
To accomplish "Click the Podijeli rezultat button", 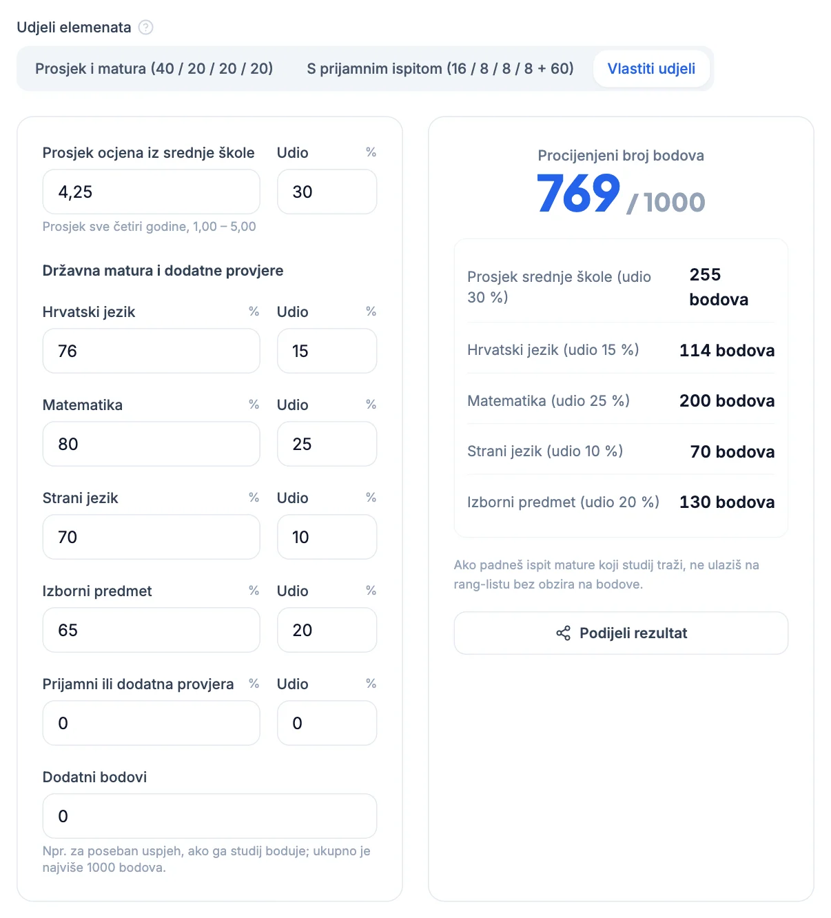I will 621,633.
